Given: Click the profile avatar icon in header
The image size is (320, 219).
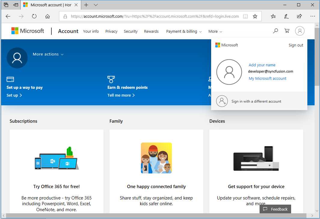Looking at the screenshot, I should tap(300, 31).
